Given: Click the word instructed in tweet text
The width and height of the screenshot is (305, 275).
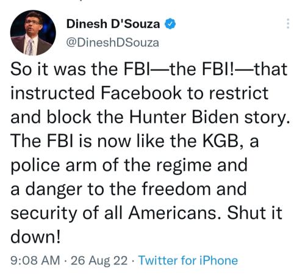Looking at the screenshot, I should pyautogui.click(x=52, y=93).
